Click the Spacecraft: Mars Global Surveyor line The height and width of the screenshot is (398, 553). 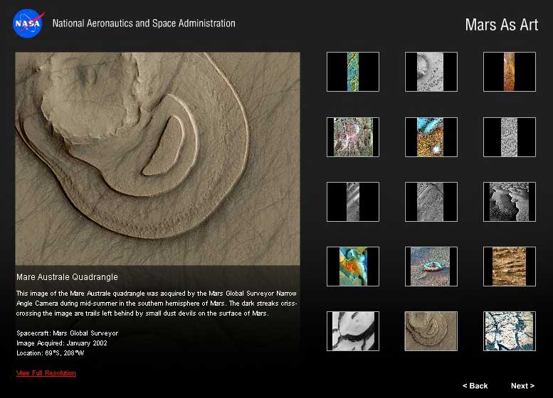(67, 333)
